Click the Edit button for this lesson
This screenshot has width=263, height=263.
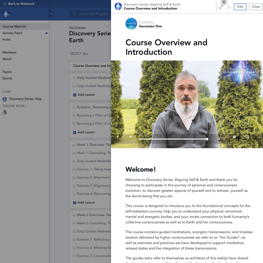click(240, 7)
